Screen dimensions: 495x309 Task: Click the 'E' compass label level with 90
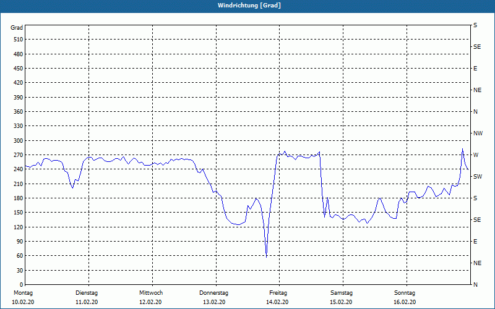coord(475,241)
